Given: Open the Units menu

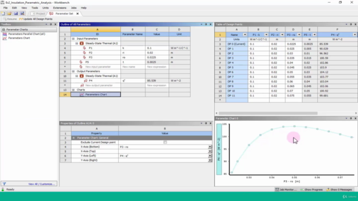Looking at the screenshot, I should (45, 8).
